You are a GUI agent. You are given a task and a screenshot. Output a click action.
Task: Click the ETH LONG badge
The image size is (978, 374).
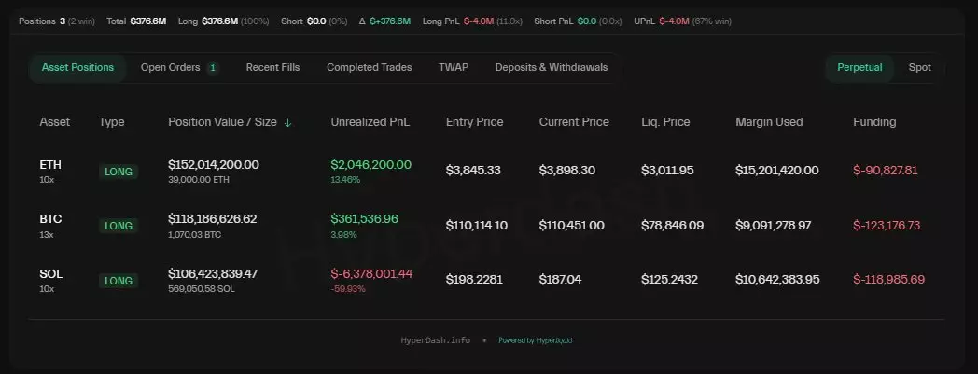click(x=119, y=172)
